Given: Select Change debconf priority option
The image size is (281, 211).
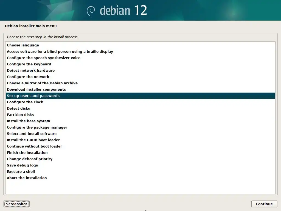Looking at the screenshot, I should (140, 159).
